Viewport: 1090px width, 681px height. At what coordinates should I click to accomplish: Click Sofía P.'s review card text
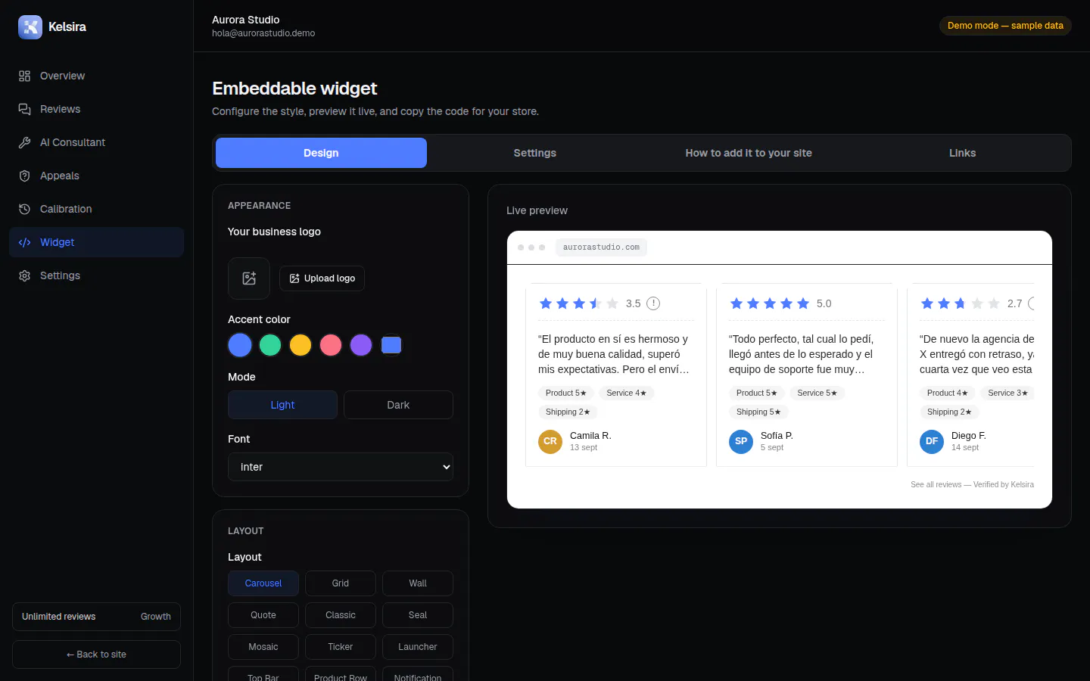[x=802, y=354]
